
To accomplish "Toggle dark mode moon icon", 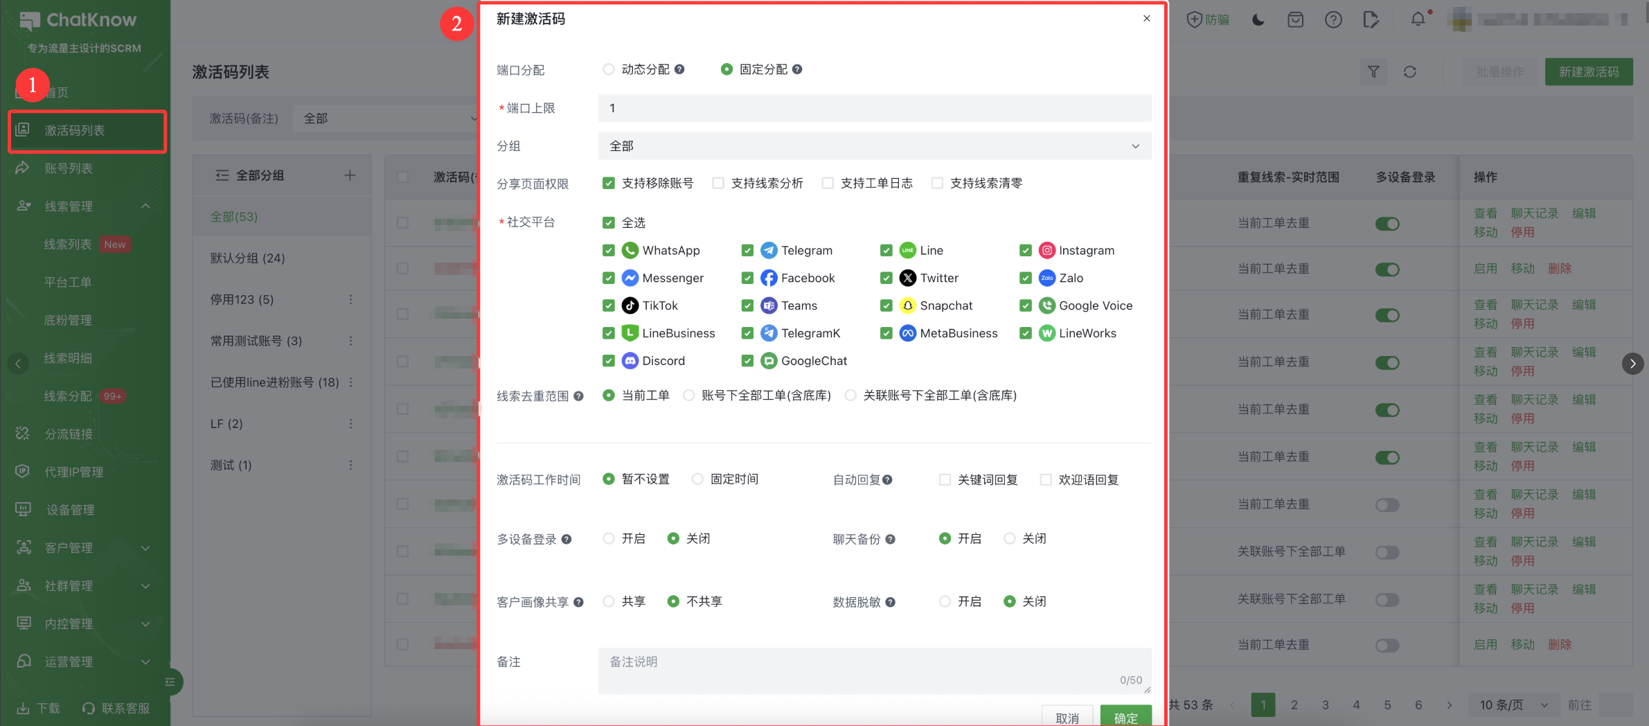I will 1258,20.
